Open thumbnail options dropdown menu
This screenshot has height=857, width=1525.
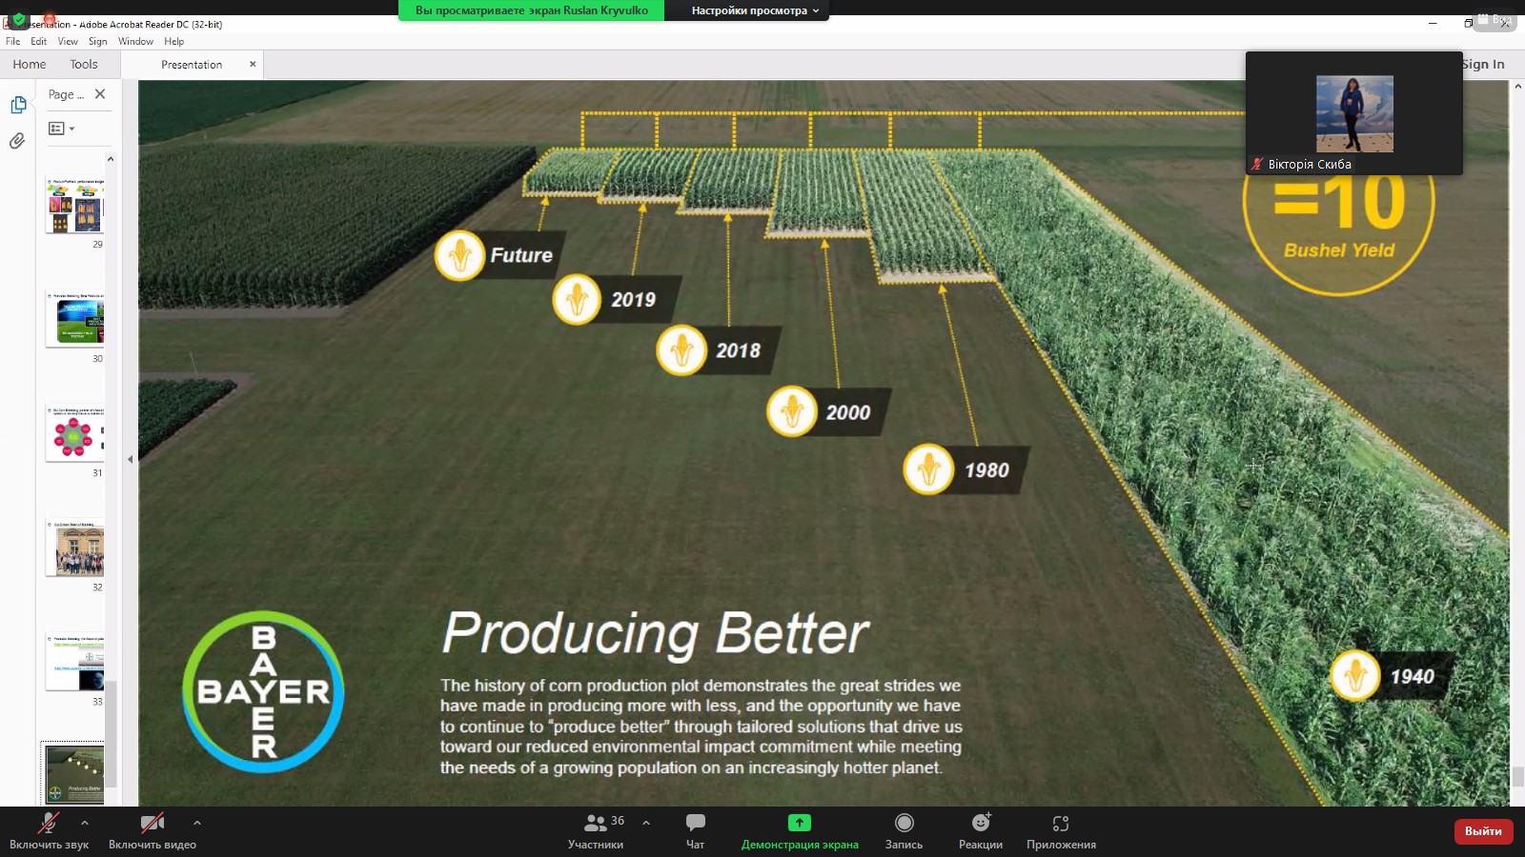tap(61, 129)
